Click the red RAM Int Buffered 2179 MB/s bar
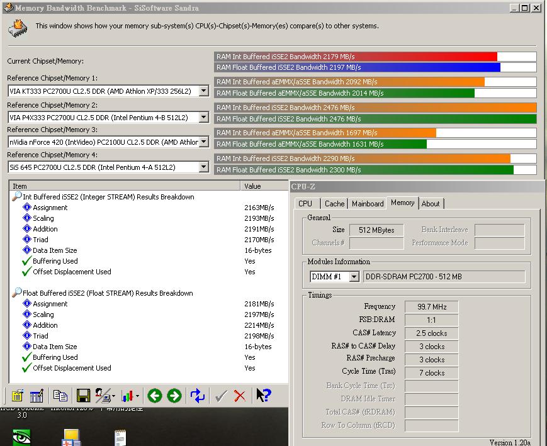 point(356,57)
